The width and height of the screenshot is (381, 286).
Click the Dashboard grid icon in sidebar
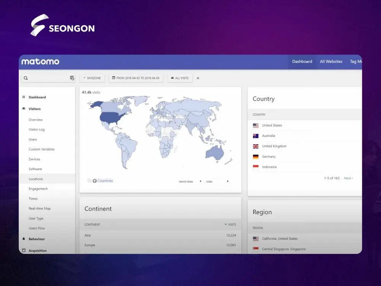(24, 97)
